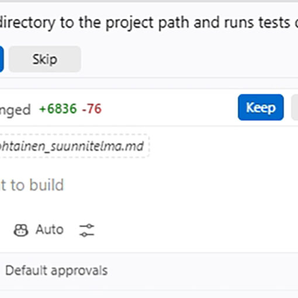Click the red -76 deletions count
Image resolution: width=298 pixels, height=298 pixels.
[x=92, y=109]
